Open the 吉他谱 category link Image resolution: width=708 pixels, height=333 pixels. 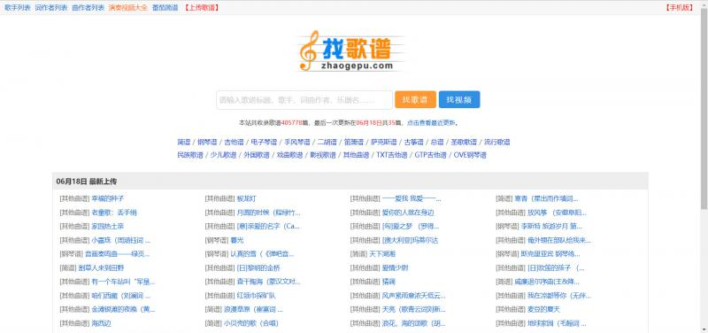[234, 142]
